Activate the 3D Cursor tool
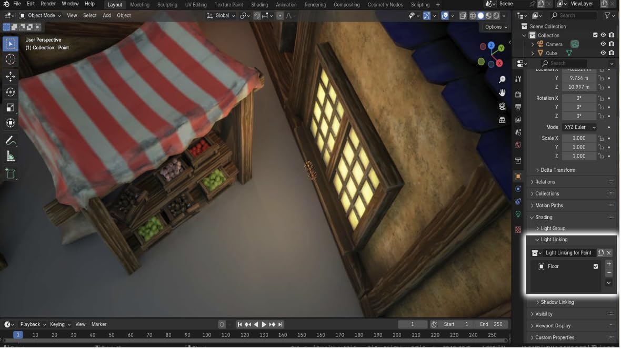The image size is (621, 350). pyautogui.click(x=11, y=60)
